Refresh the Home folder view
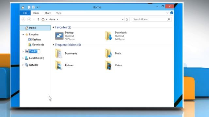Screen dimensions: 209x117 click(127, 19)
